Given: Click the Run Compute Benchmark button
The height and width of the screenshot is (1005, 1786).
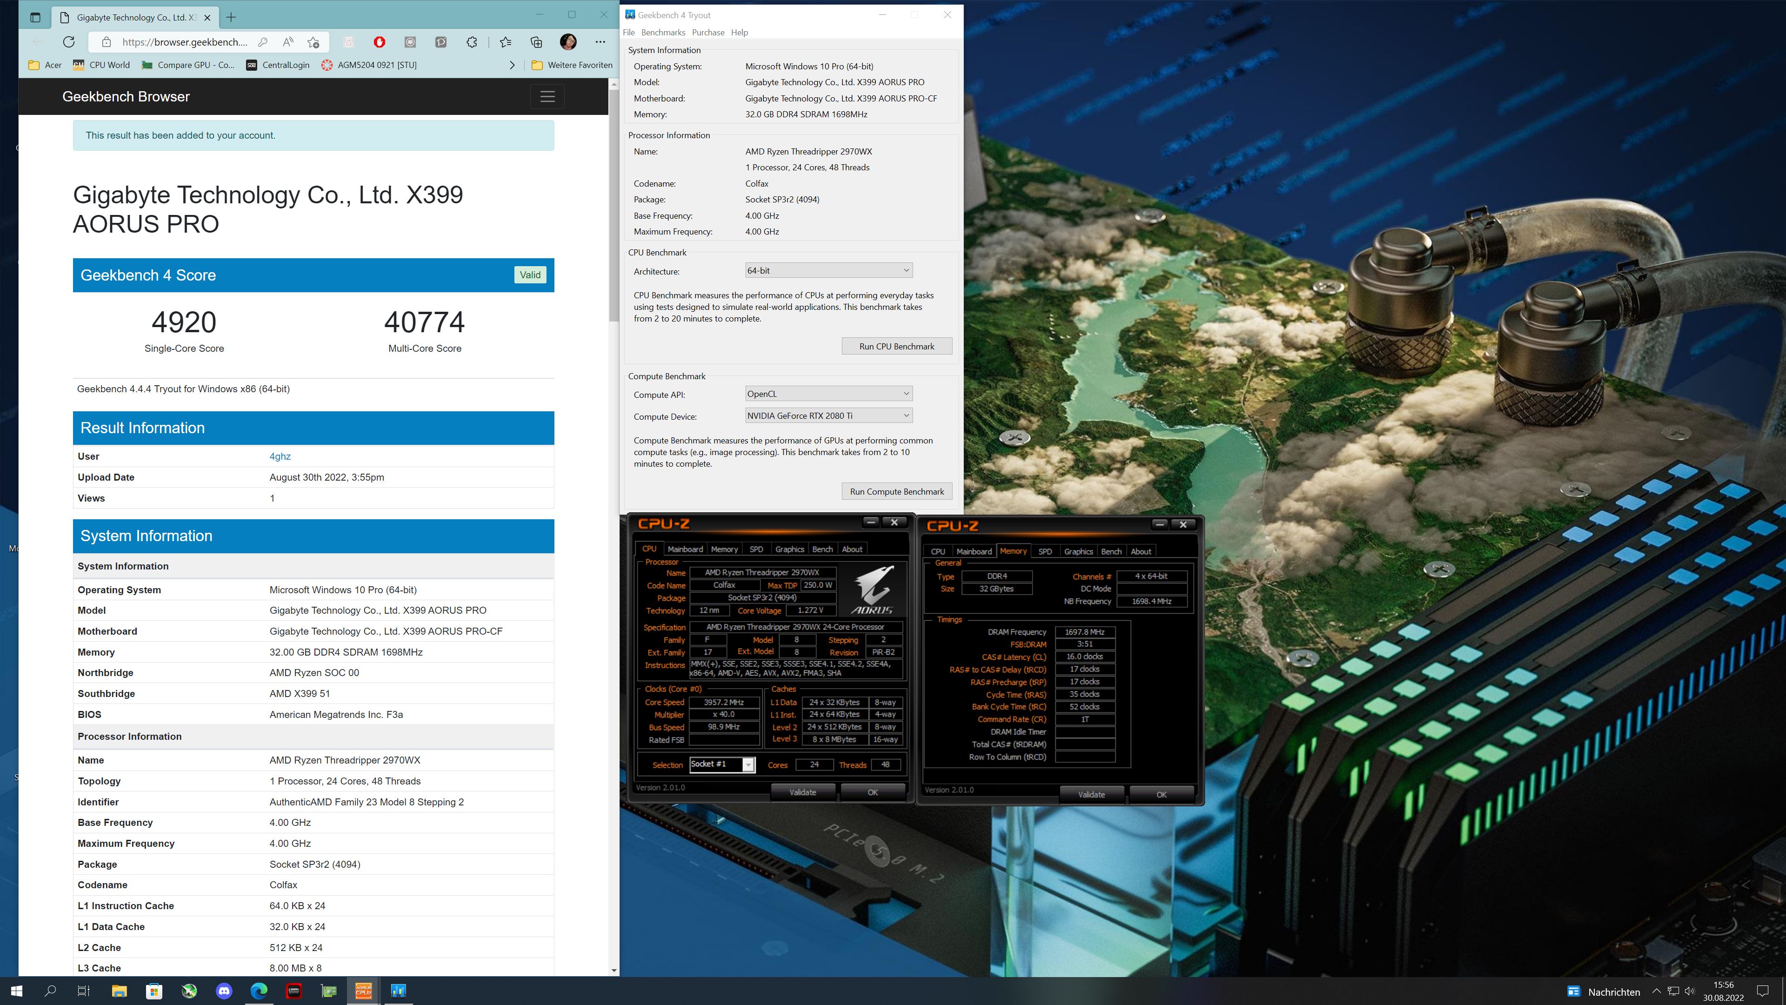Looking at the screenshot, I should coord(896,492).
